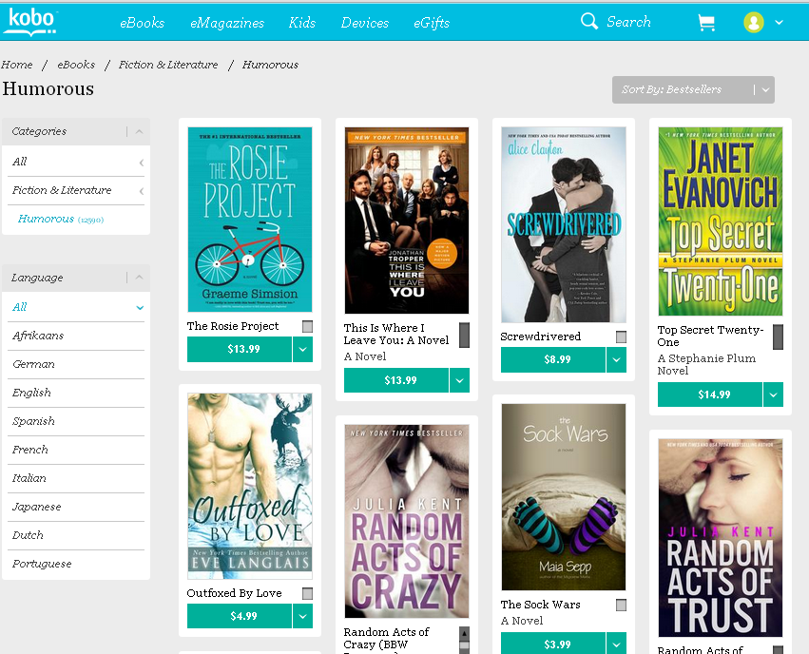Open Random Acts of Trust cover
This screenshot has height=654, width=809.
[x=721, y=538]
